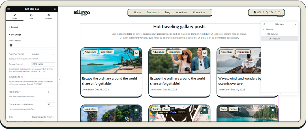Click the Characters Amount in Content field
This screenshot has width=306, height=129.
(x=51, y=104)
